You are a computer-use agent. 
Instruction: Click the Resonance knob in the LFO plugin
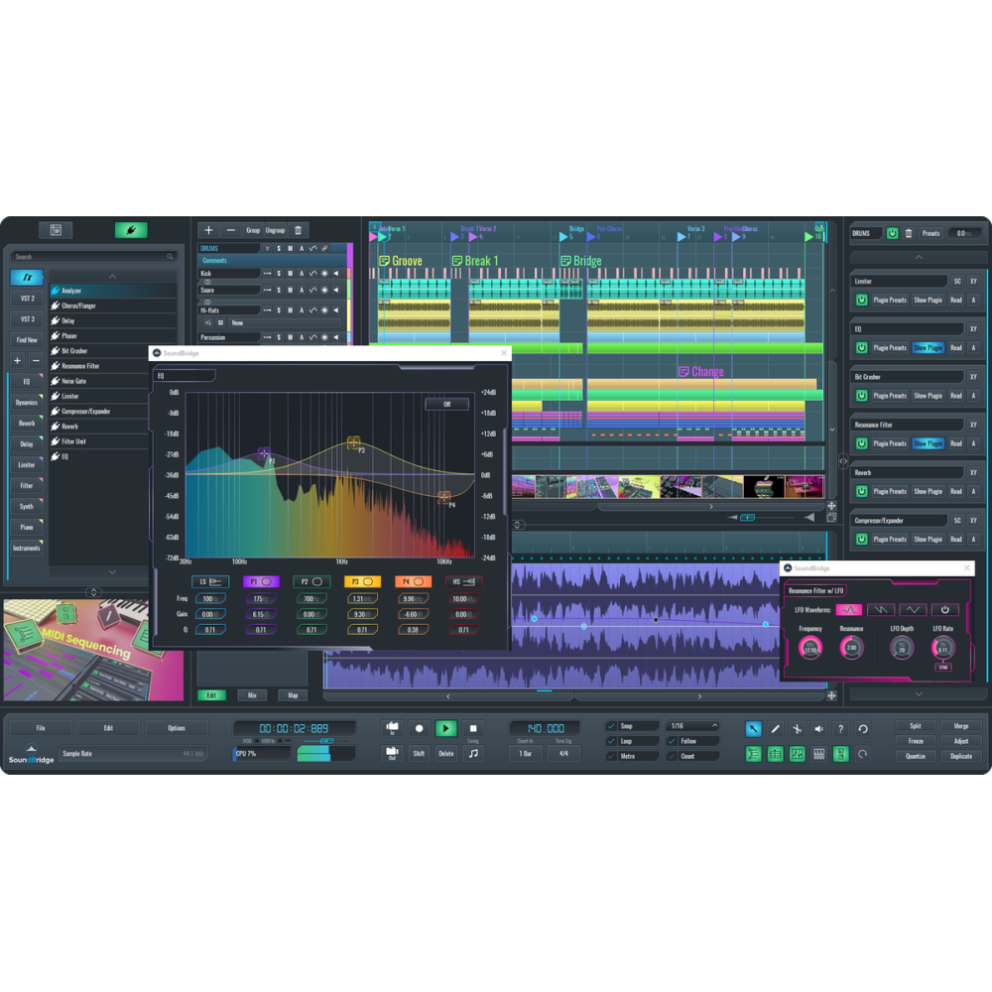[x=851, y=648]
